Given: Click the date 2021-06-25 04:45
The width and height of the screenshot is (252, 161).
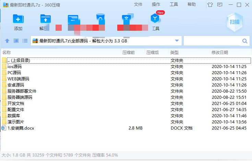Looking at the screenshot, I should pyautogui.click(x=229, y=128).
